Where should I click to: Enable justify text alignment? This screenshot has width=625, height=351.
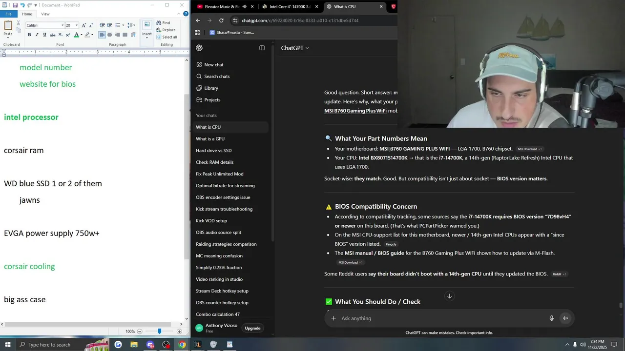tap(125, 35)
